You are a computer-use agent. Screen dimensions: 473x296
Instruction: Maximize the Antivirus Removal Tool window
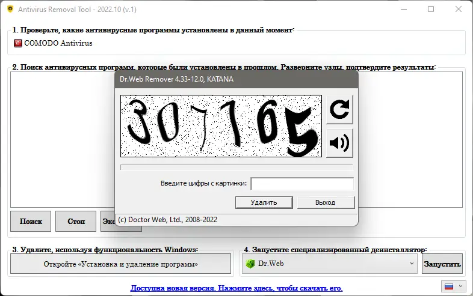431,10
